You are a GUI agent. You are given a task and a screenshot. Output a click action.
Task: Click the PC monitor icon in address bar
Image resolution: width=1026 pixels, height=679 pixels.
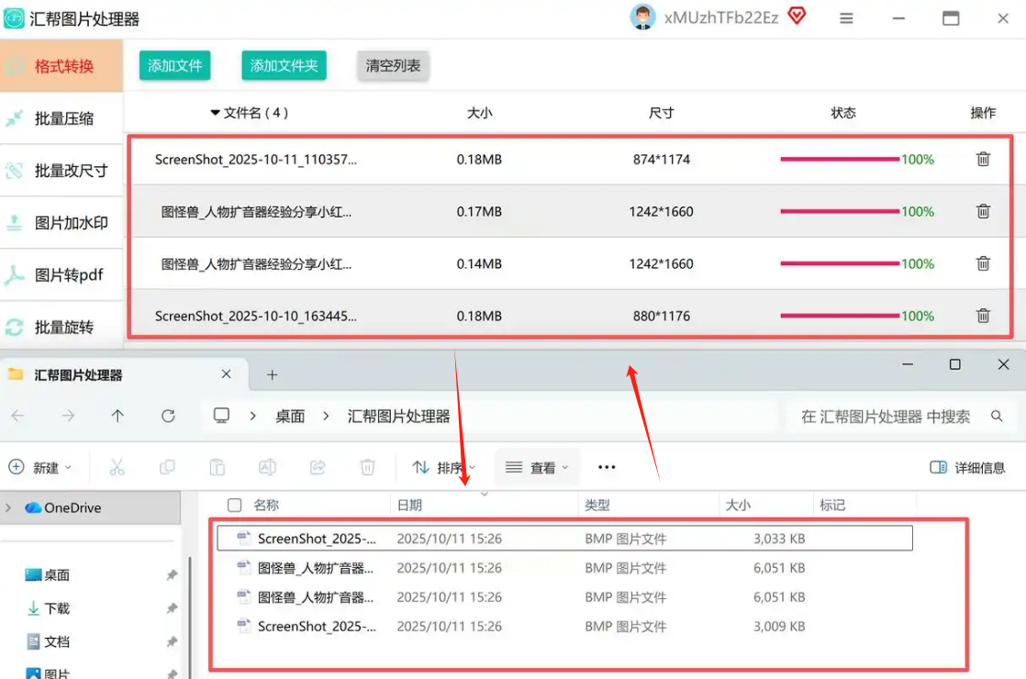(x=221, y=416)
